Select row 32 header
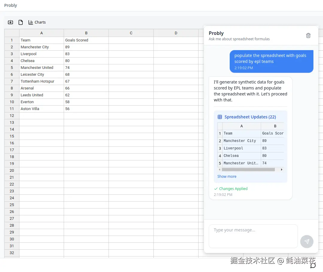The width and height of the screenshot is (323, 272). 12,253
